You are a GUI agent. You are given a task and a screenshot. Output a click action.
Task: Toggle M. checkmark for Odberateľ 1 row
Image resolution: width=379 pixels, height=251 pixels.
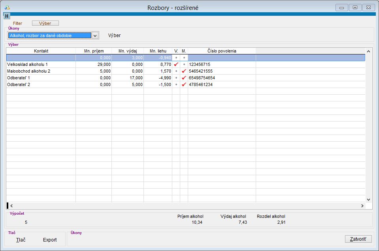[x=184, y=78]
